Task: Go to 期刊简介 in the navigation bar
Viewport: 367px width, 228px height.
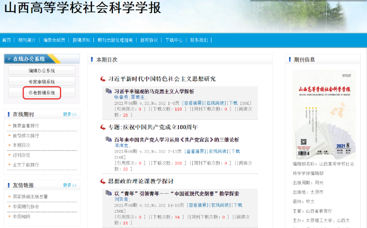Action: coord(27,40)
